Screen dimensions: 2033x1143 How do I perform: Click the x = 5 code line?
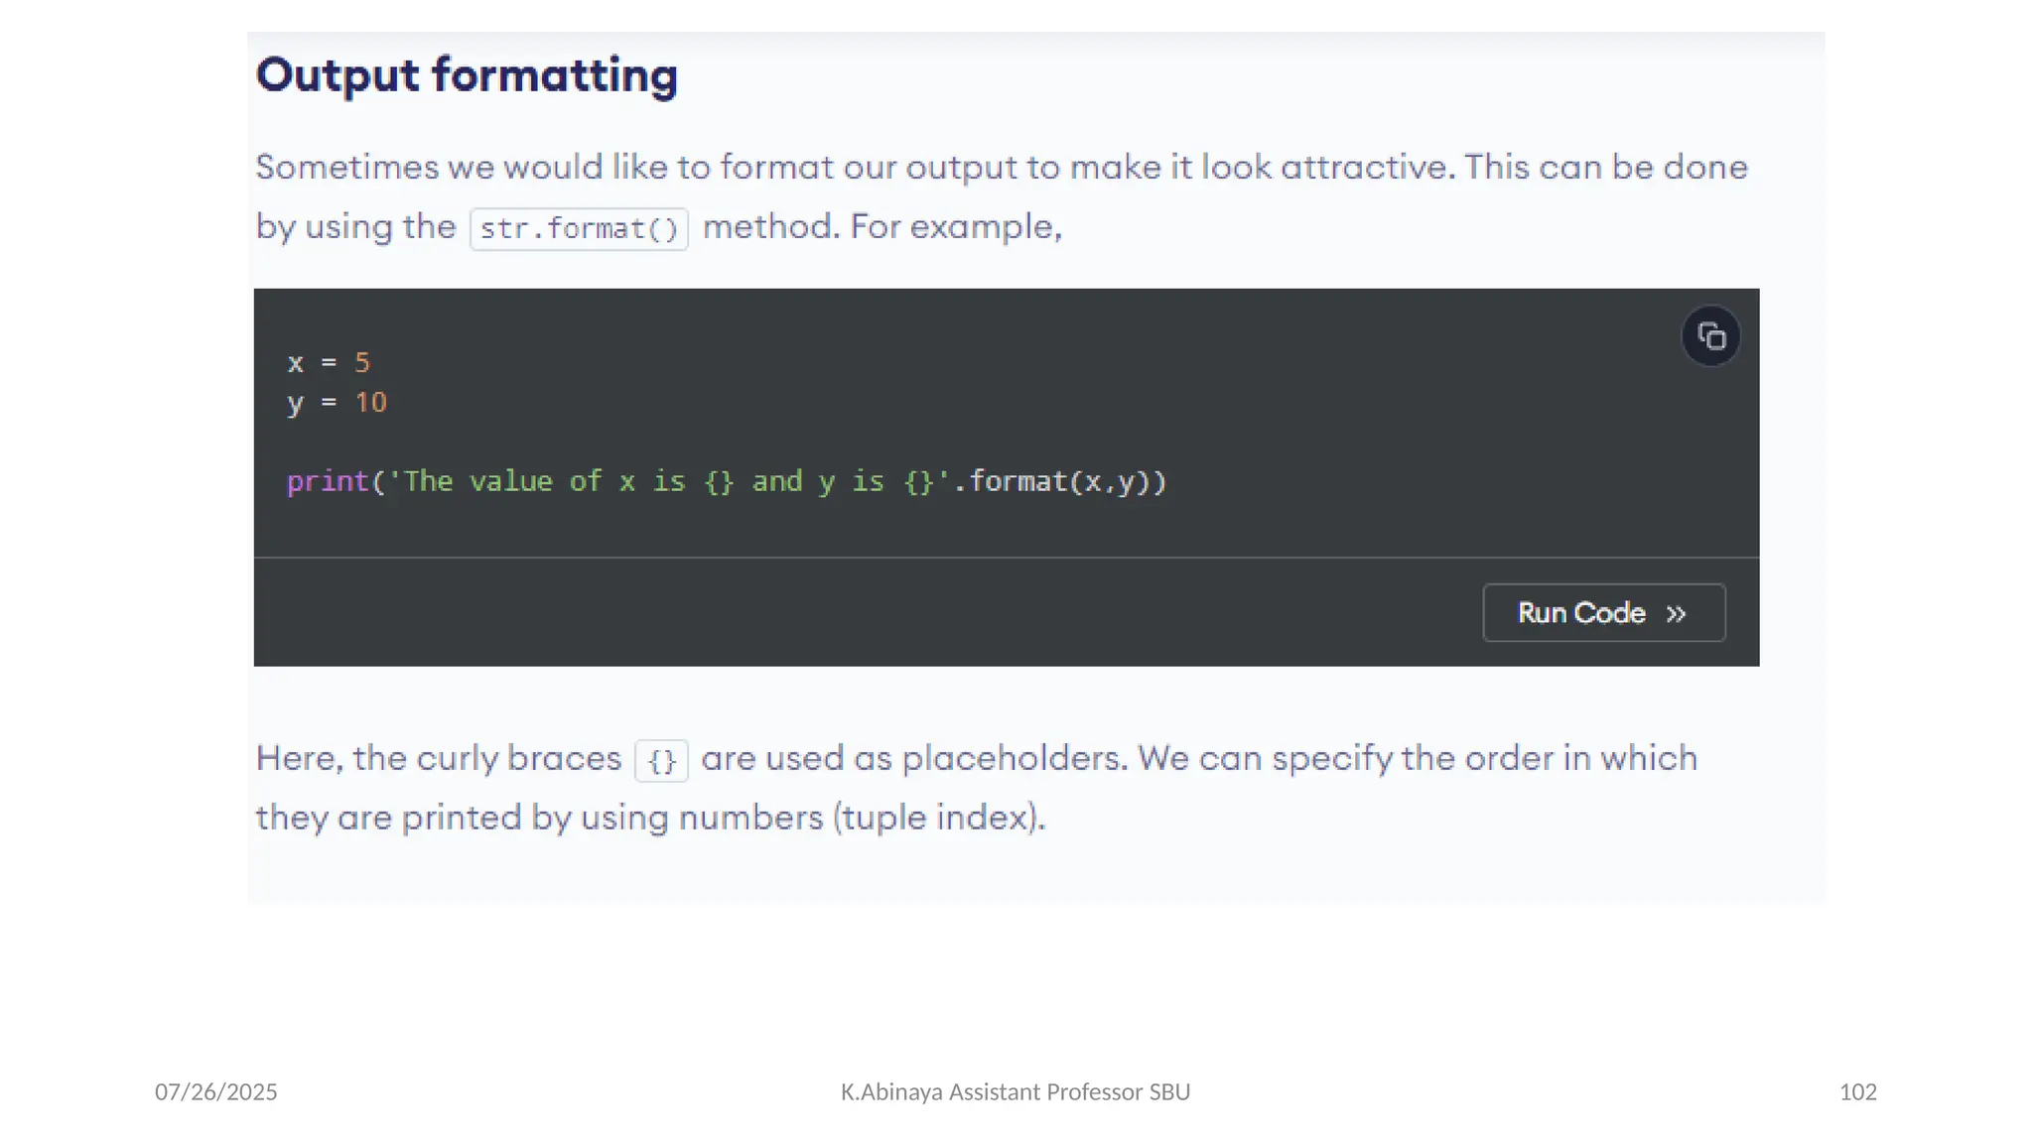pyautogui.click(x=328, y=363)
